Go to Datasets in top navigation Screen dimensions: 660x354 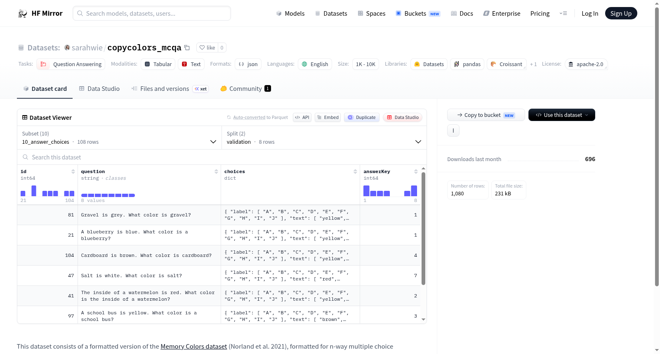[x=331, y=14]
